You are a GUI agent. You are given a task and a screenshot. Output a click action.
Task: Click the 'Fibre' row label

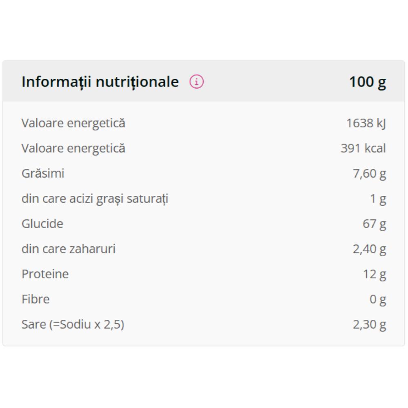[35, 299]
